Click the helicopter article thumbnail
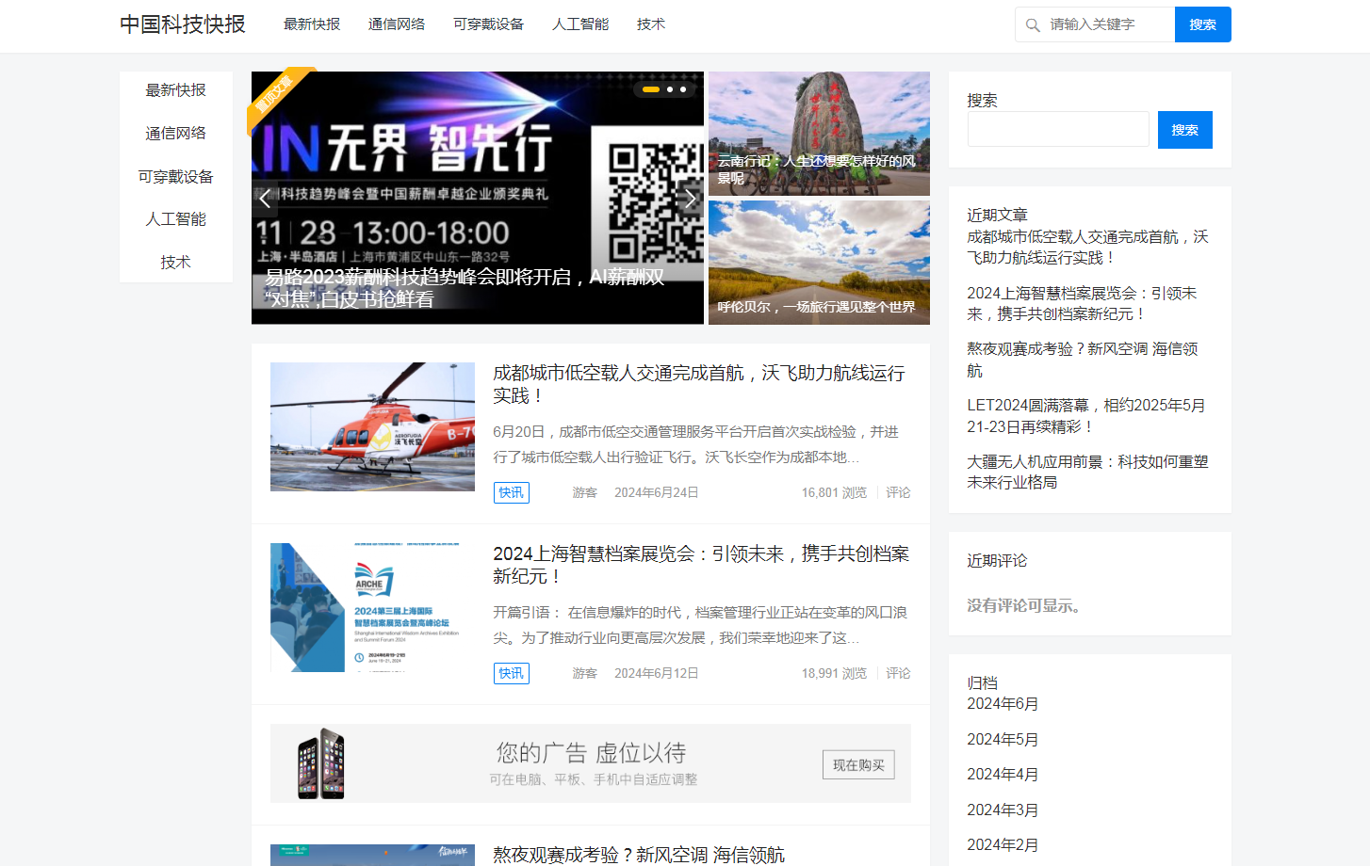The image size is (1370, 866). pyautogui.click(x=372, y=426)
